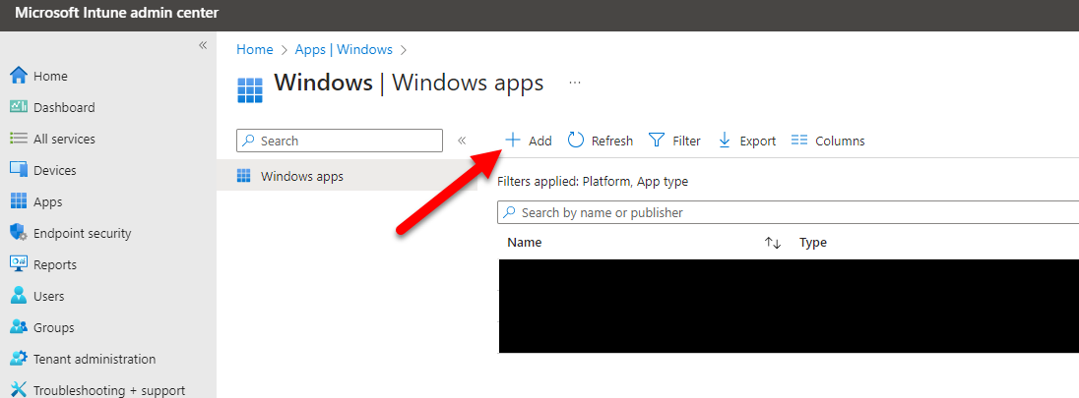This screenshot has height=398, width=1079.
Task: Click the Columns layout icon
Action: pos(799,141)
